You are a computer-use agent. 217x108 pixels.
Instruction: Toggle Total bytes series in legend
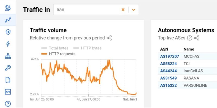55,48
